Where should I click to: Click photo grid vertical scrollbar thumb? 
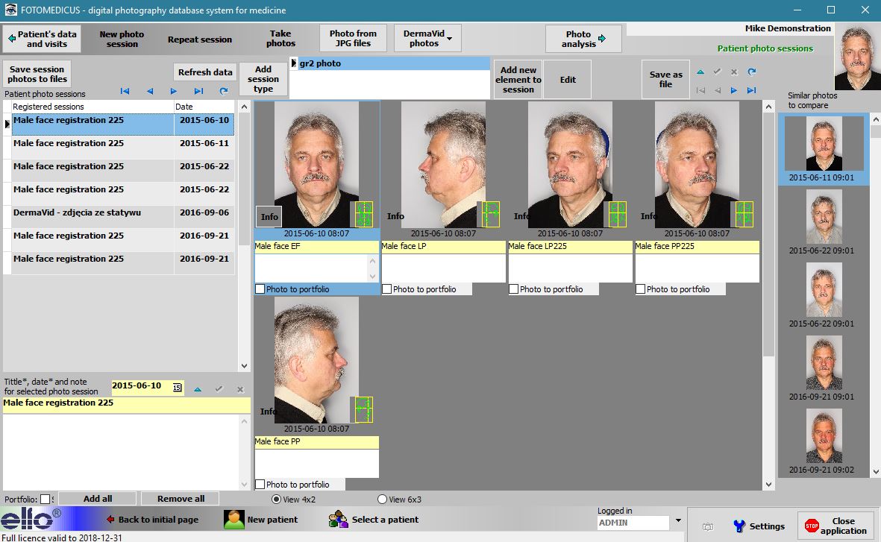[768, 233]
